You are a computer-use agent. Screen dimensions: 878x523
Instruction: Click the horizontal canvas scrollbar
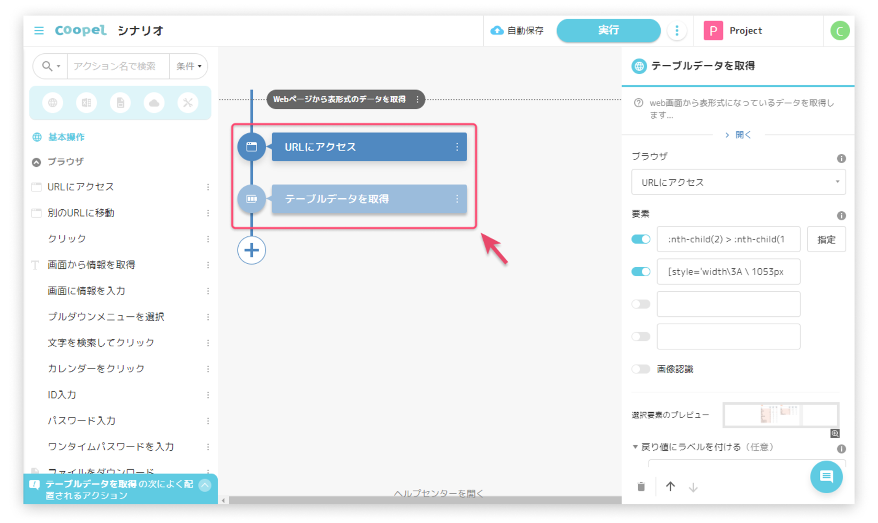pyautogui.click(x=425, y=501)
